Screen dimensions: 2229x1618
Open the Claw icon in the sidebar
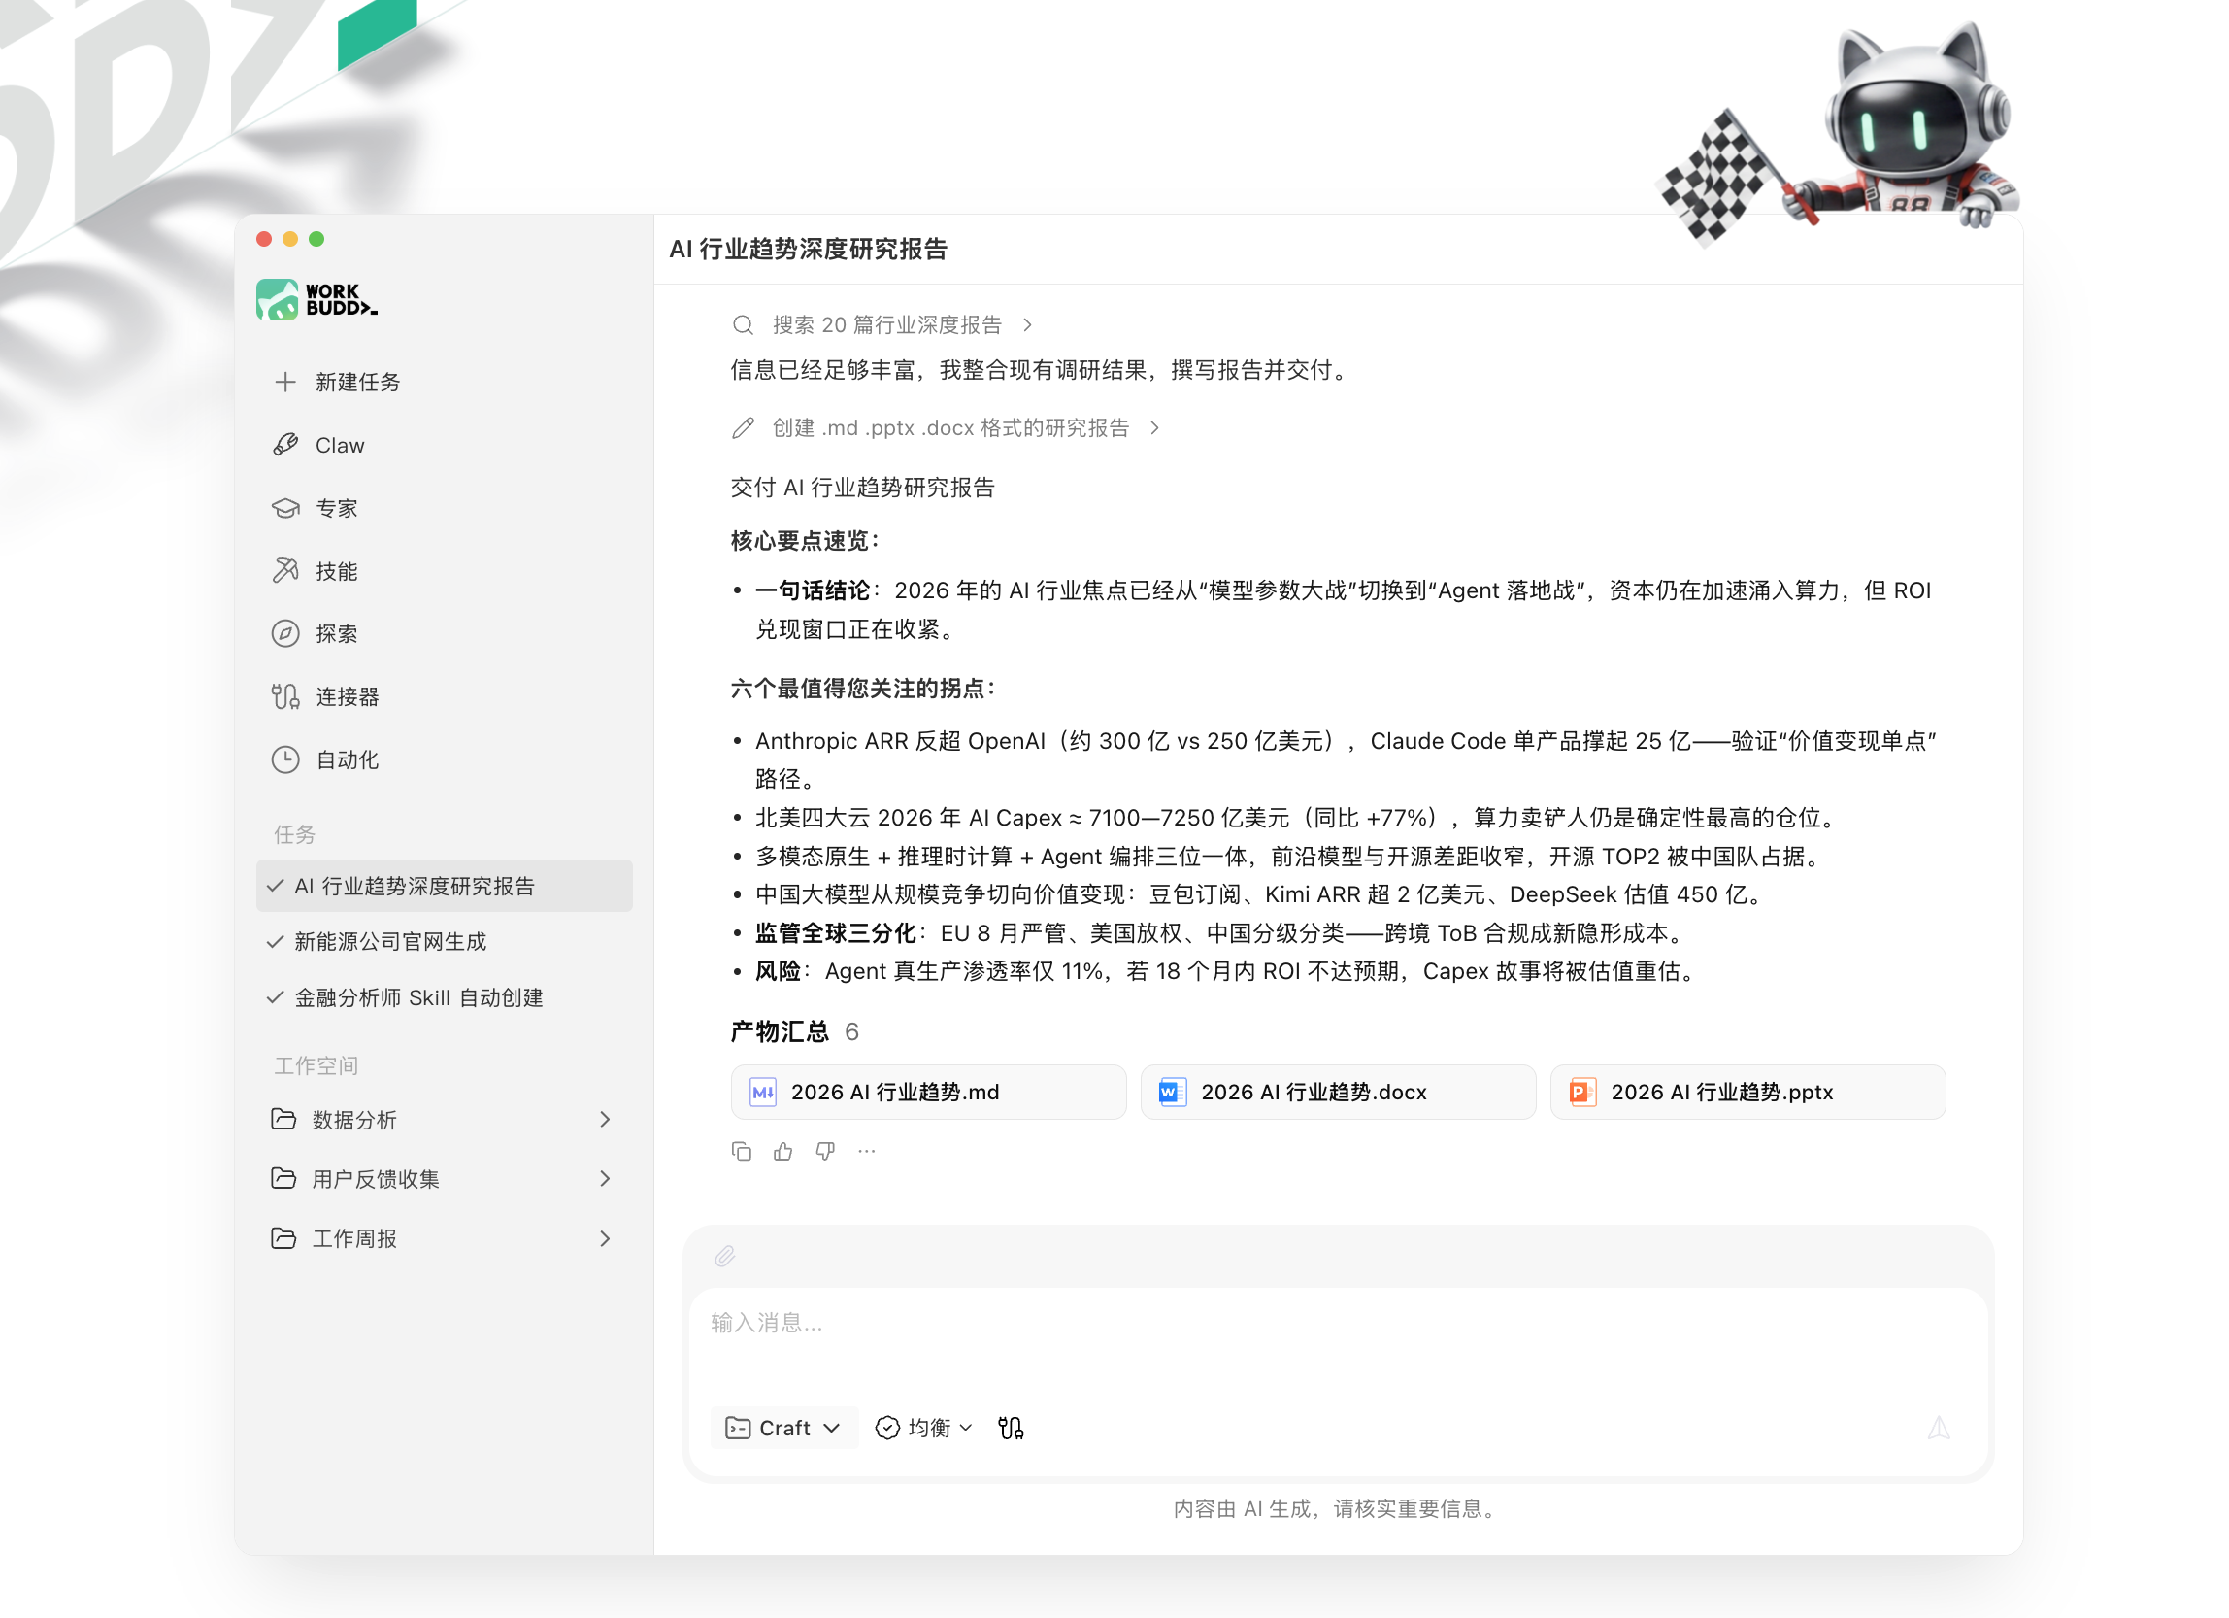click(285, 444)
